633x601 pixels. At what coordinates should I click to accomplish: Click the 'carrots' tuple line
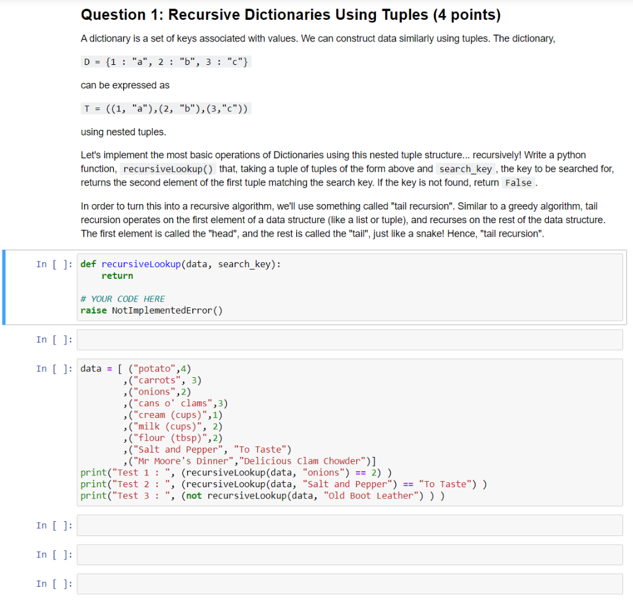click(163, 380)
